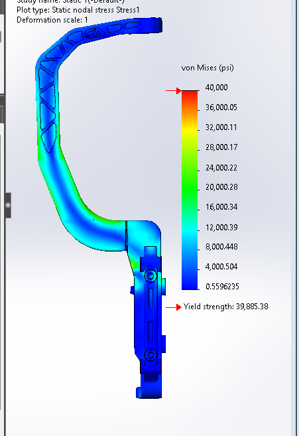Click the von Mises color legend bar
Image resolution: width=299 pixels, height=436 pixels.
tap(190, 190)
